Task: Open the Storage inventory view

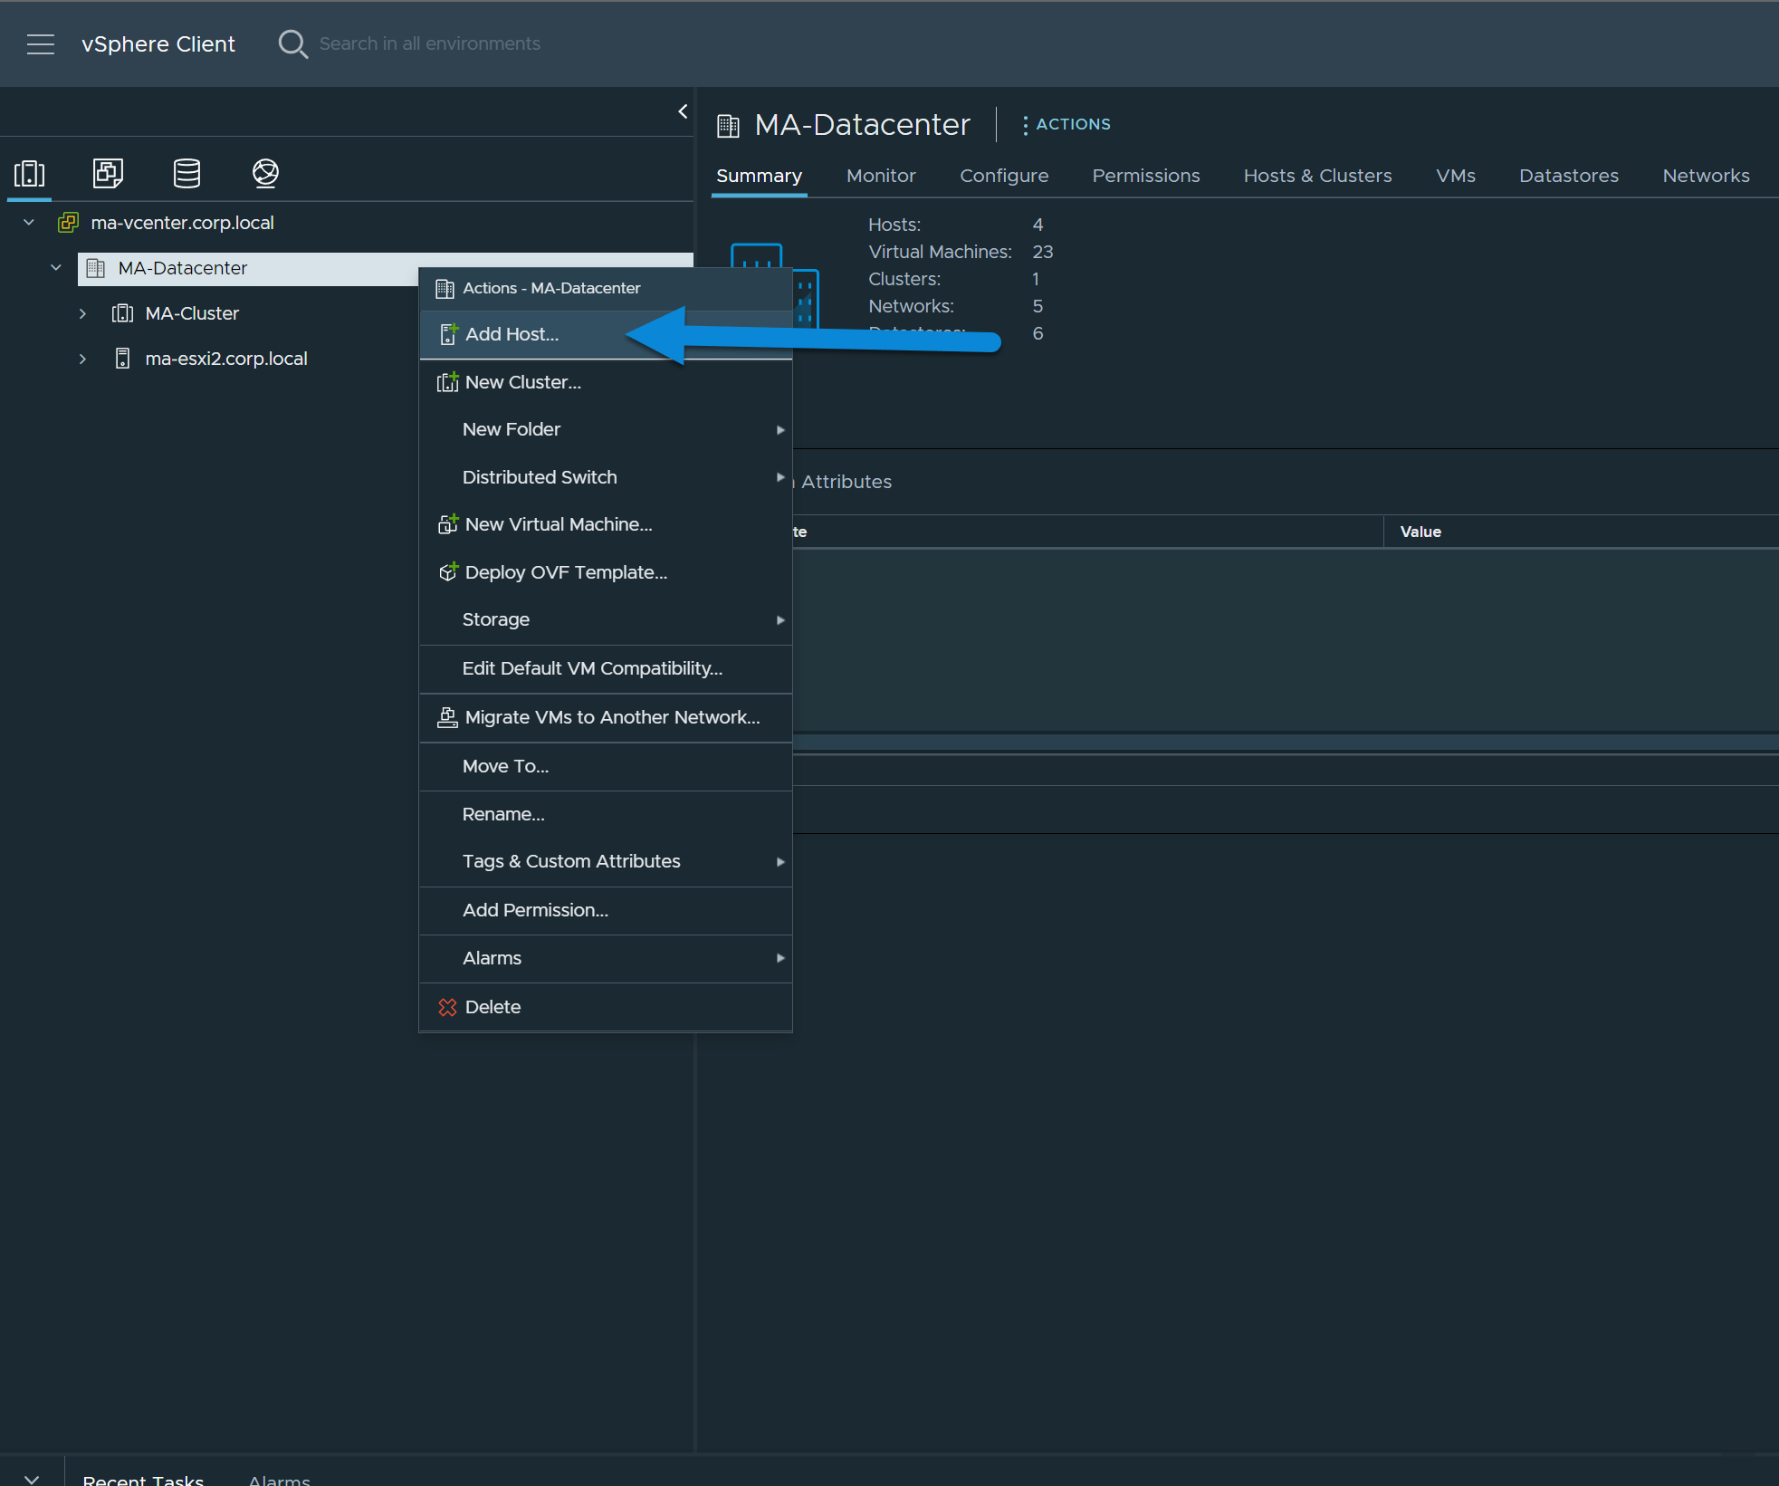Action: (187, 173)
